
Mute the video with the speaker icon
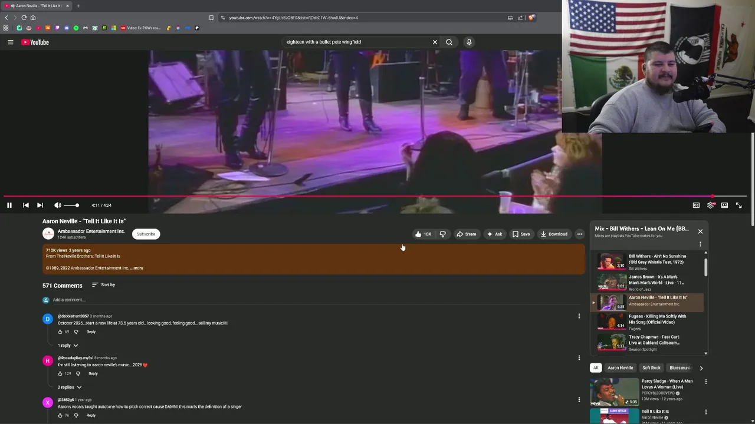(x=58, y=205)
